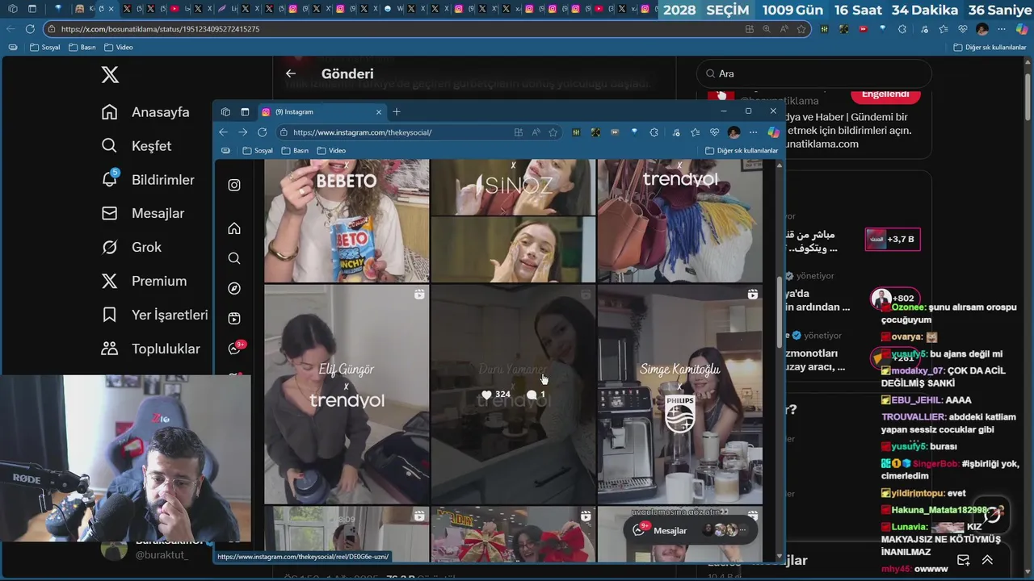Image resolution: width=1034 pixels, height=581 pixels.
Task: Open Bildirimler in X sidebar
Action: [x=148, y=180]
